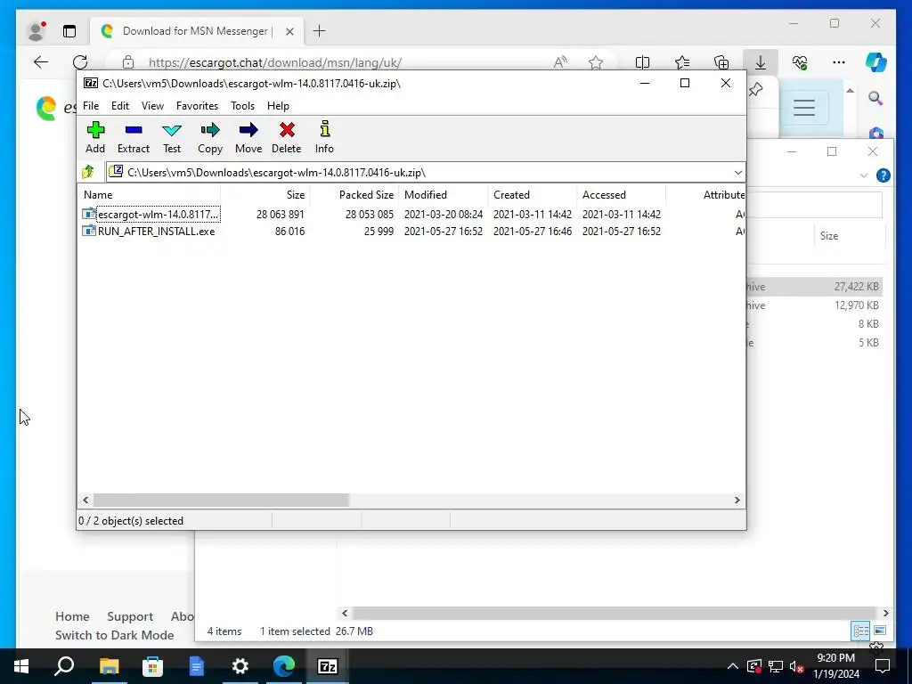Click the red Delete icon
This screenshot has width=912, height=684.
click(x=287, y=137)
